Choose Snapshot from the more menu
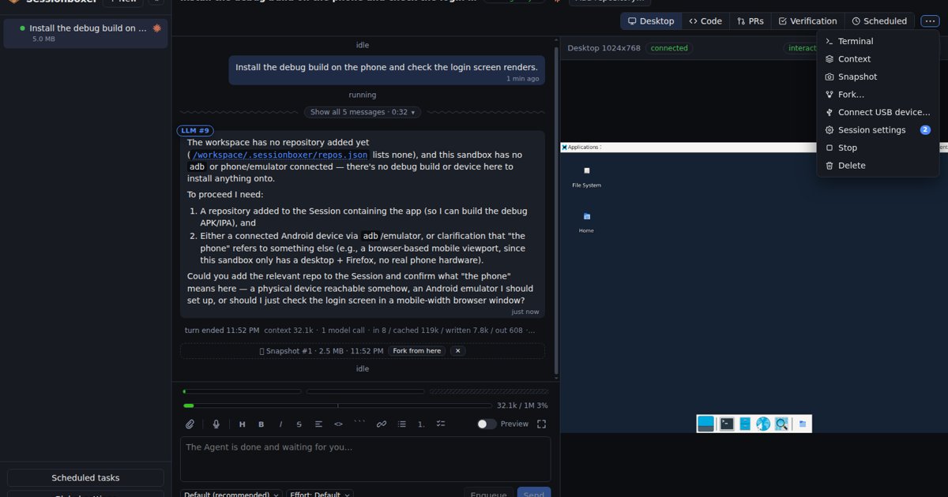This screenshot has height=497, width=948. pos(878,77)
